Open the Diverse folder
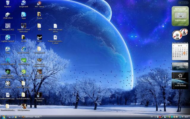Screen dimensions: 190x119 pyautogui.click(x=39, y=14)
